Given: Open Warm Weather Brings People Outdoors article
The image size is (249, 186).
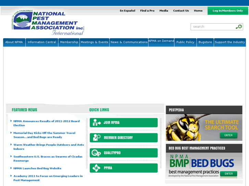Looking at the screenshot, I should click(49, 147).
